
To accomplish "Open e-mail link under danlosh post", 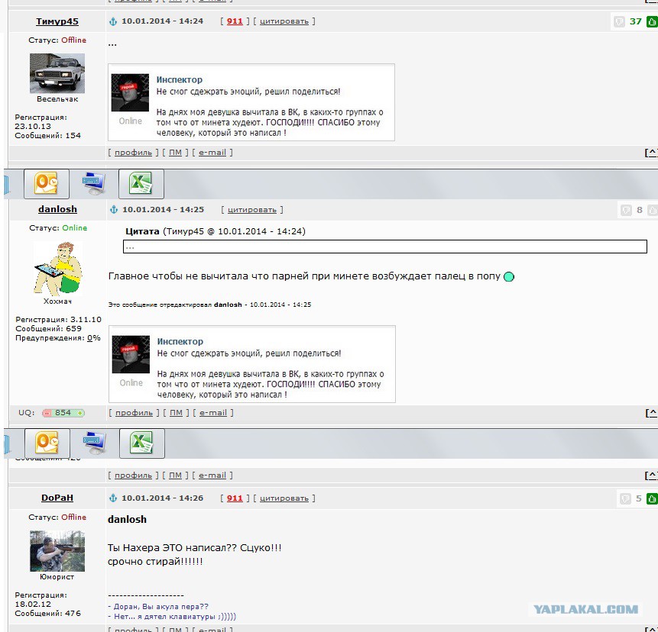I will tap(213, 413).
